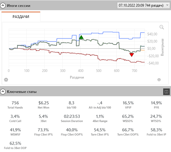Viewport: 171px width, 152px height.
Task: Click the blue line on the graph
Action: [64, 38]
